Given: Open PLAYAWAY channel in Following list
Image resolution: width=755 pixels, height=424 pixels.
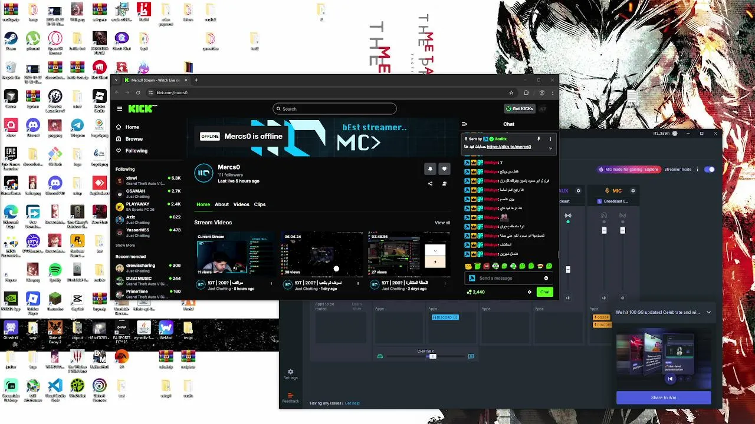Looking at the screenshot, I should pos(149,206).
